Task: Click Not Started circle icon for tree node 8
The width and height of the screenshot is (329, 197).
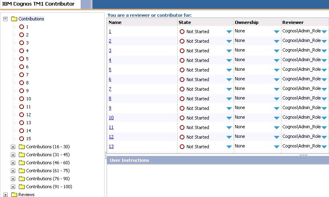Action: [22, 83]
